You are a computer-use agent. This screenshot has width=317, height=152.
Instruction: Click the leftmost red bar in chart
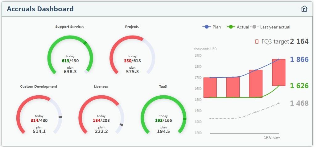210,87
